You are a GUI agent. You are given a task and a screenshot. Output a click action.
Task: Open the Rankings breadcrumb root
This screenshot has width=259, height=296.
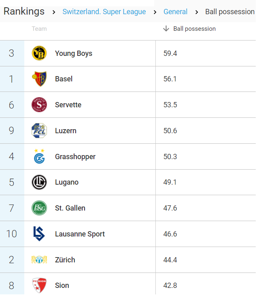[24, 11]
